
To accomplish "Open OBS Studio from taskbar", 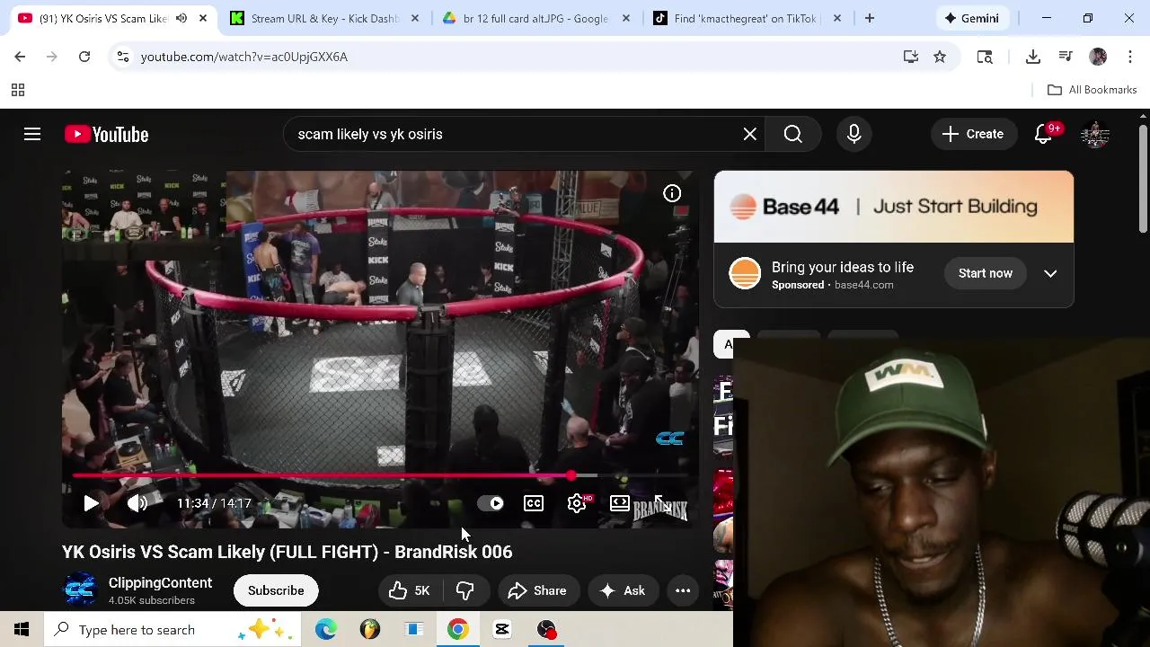I will [x=546, y=630].
